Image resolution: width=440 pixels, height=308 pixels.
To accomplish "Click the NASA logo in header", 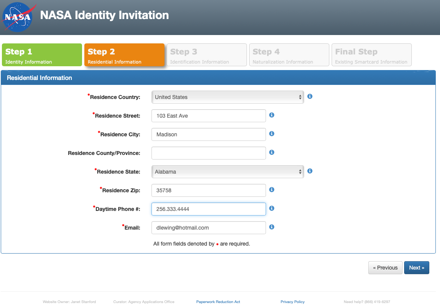I will point(18,17).
